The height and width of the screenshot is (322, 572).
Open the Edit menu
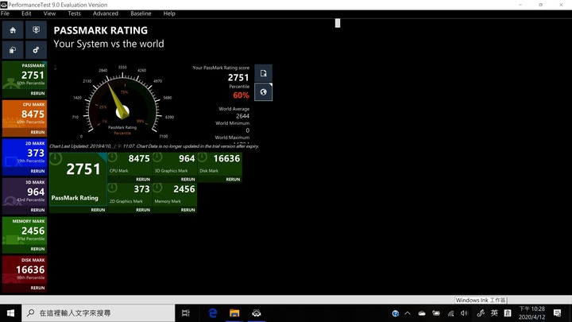(x=26, y=14)
